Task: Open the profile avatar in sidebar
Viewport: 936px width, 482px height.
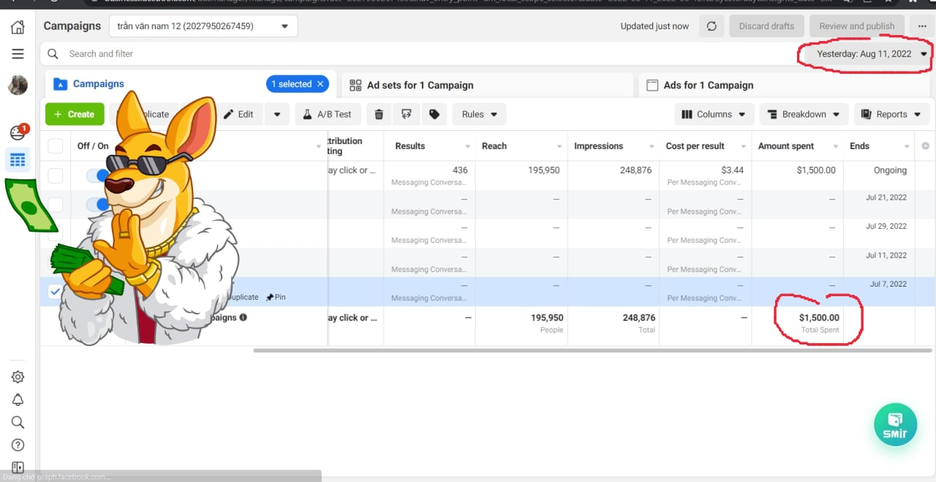Action: (x=18, y=85)
